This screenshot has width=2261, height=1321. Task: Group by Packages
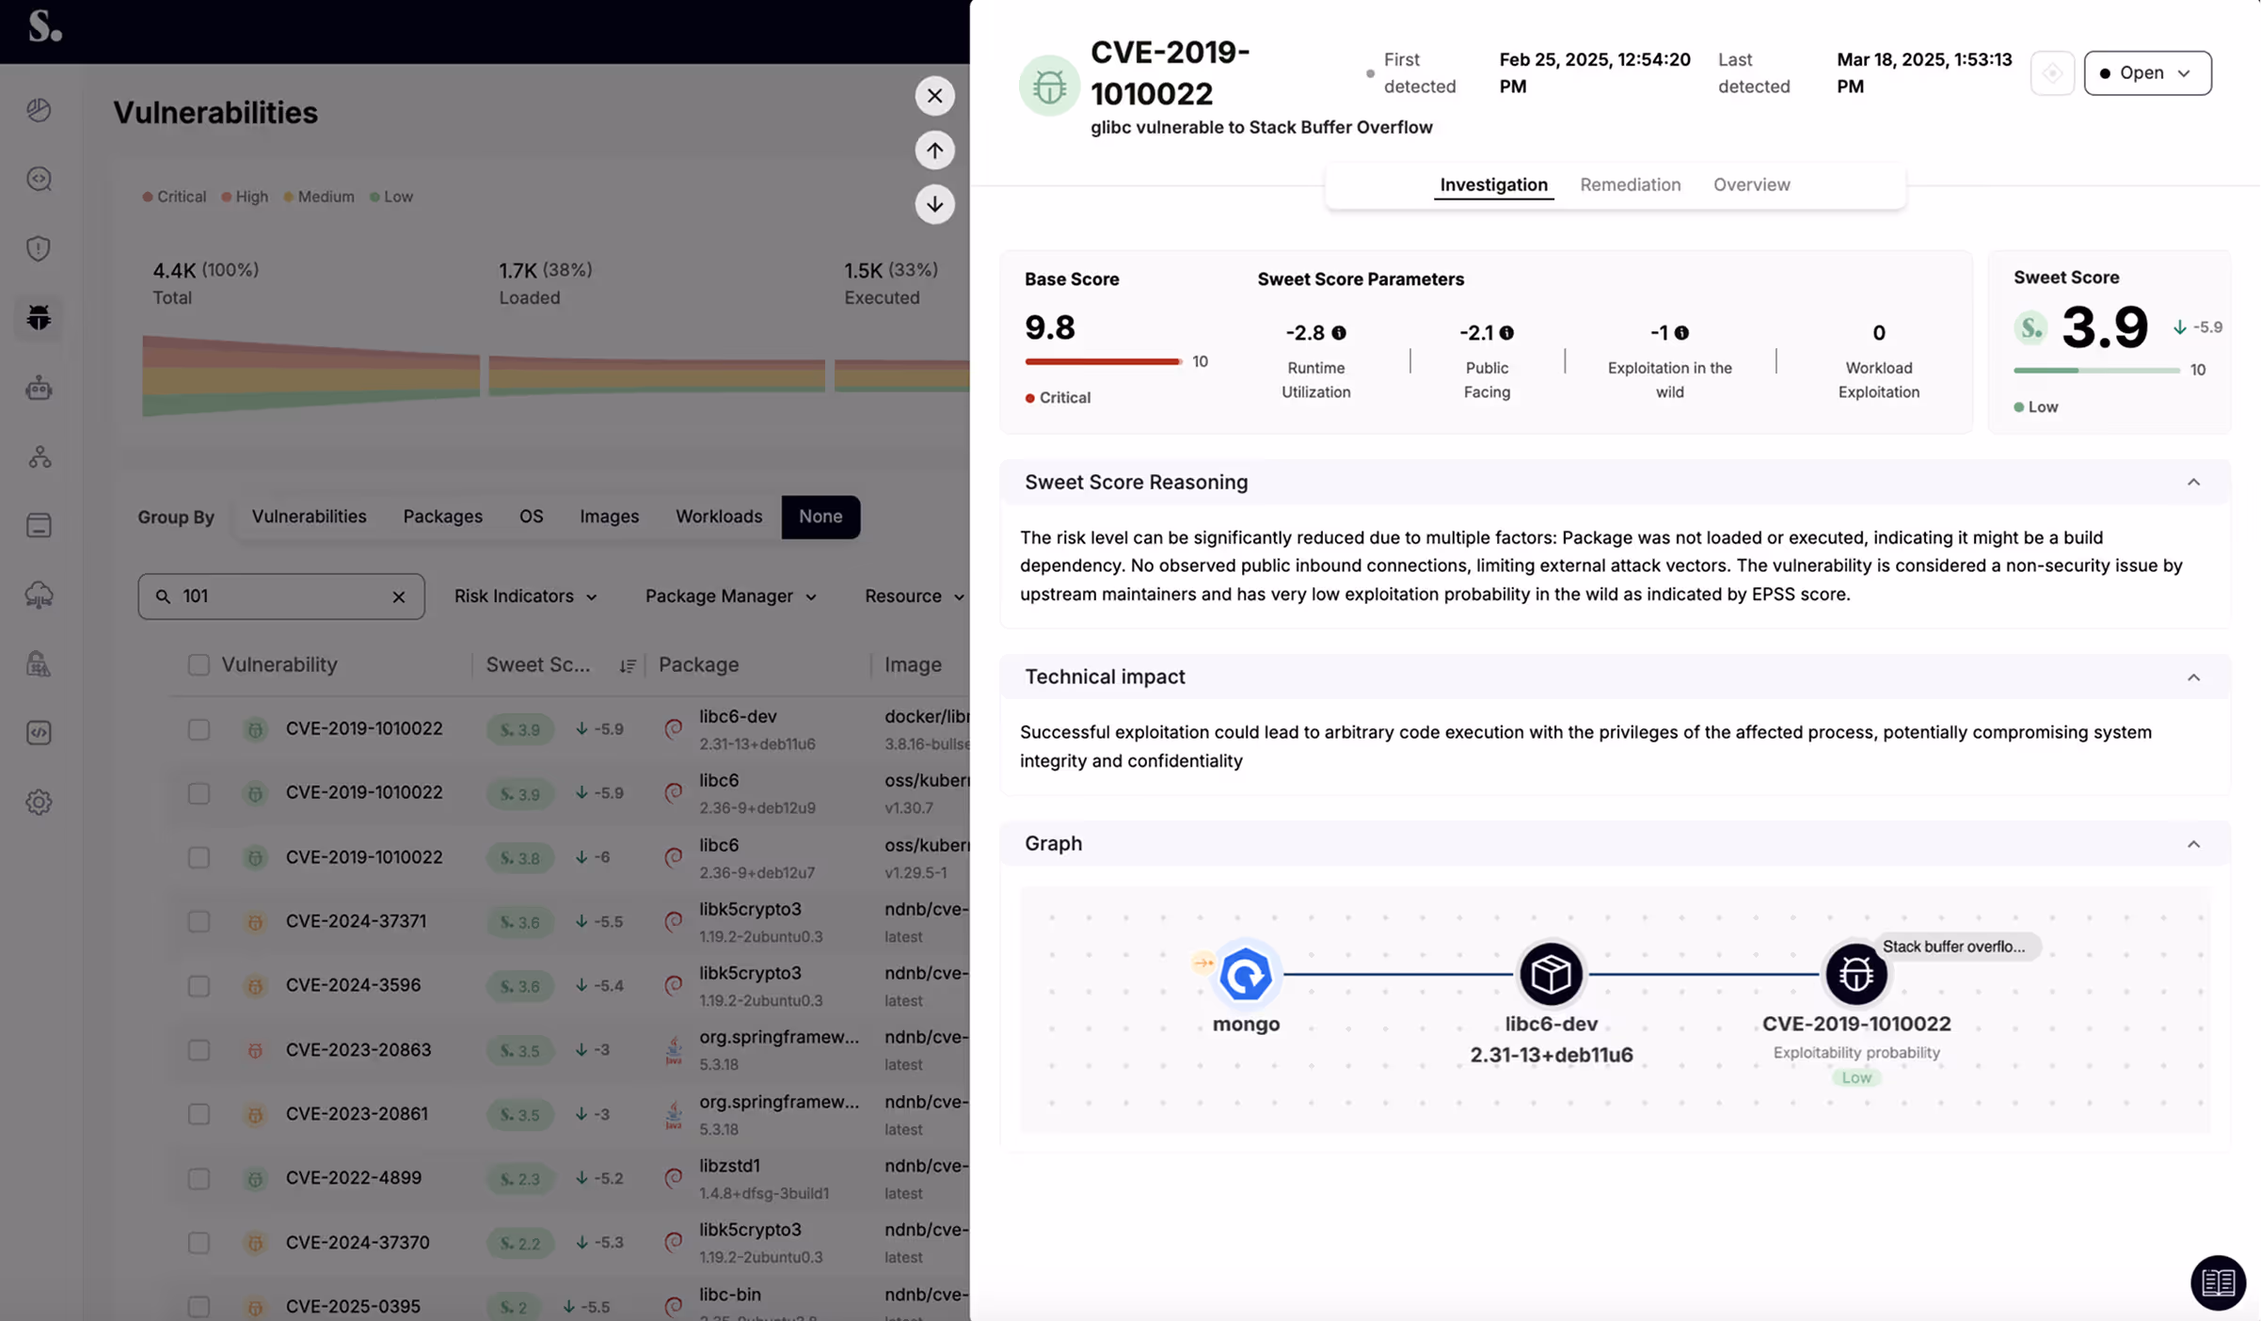[x=442, y=517]
